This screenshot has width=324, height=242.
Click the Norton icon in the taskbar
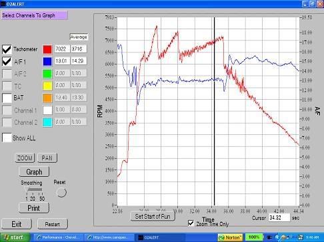pyautogui.click(x=230, y=237)
